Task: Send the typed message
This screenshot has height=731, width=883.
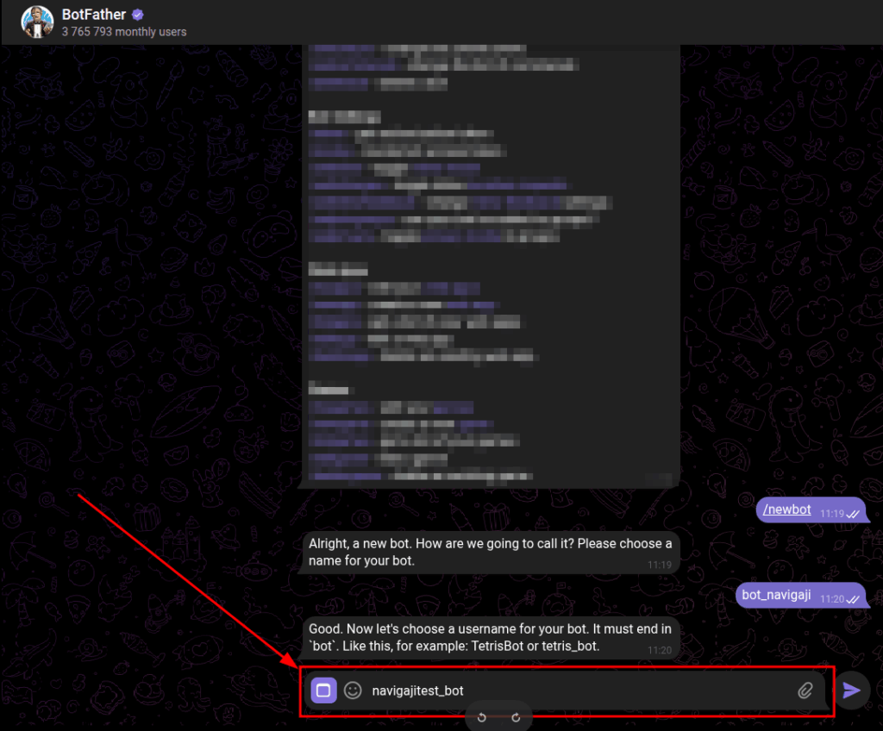Action: [852, 690]
